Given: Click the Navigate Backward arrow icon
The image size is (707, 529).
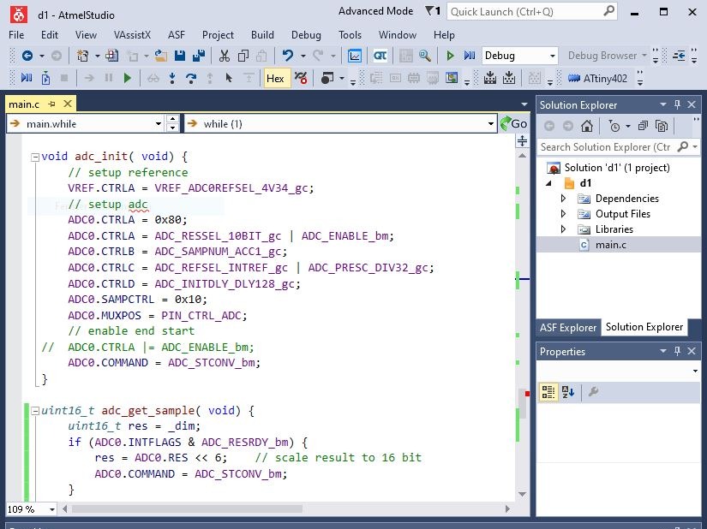Looking at the screenshot, I should pos(27,56).
